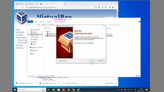Open the Windows Start menu
The image size is (164, 92).
[x=15, y=90]
